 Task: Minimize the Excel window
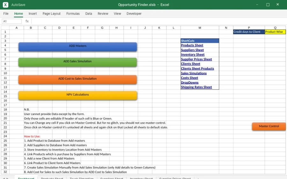pyautogui.click(x=257, y=4)
